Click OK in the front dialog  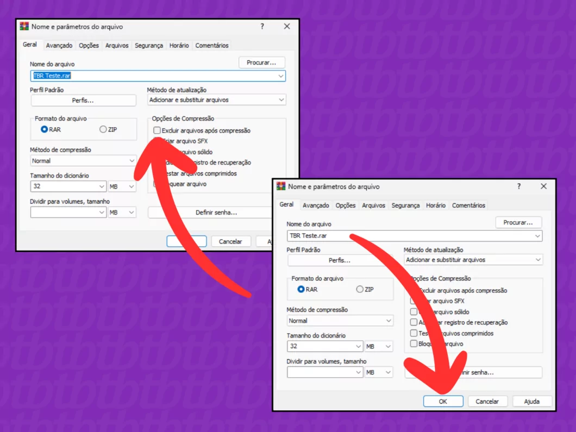[443, 401]
